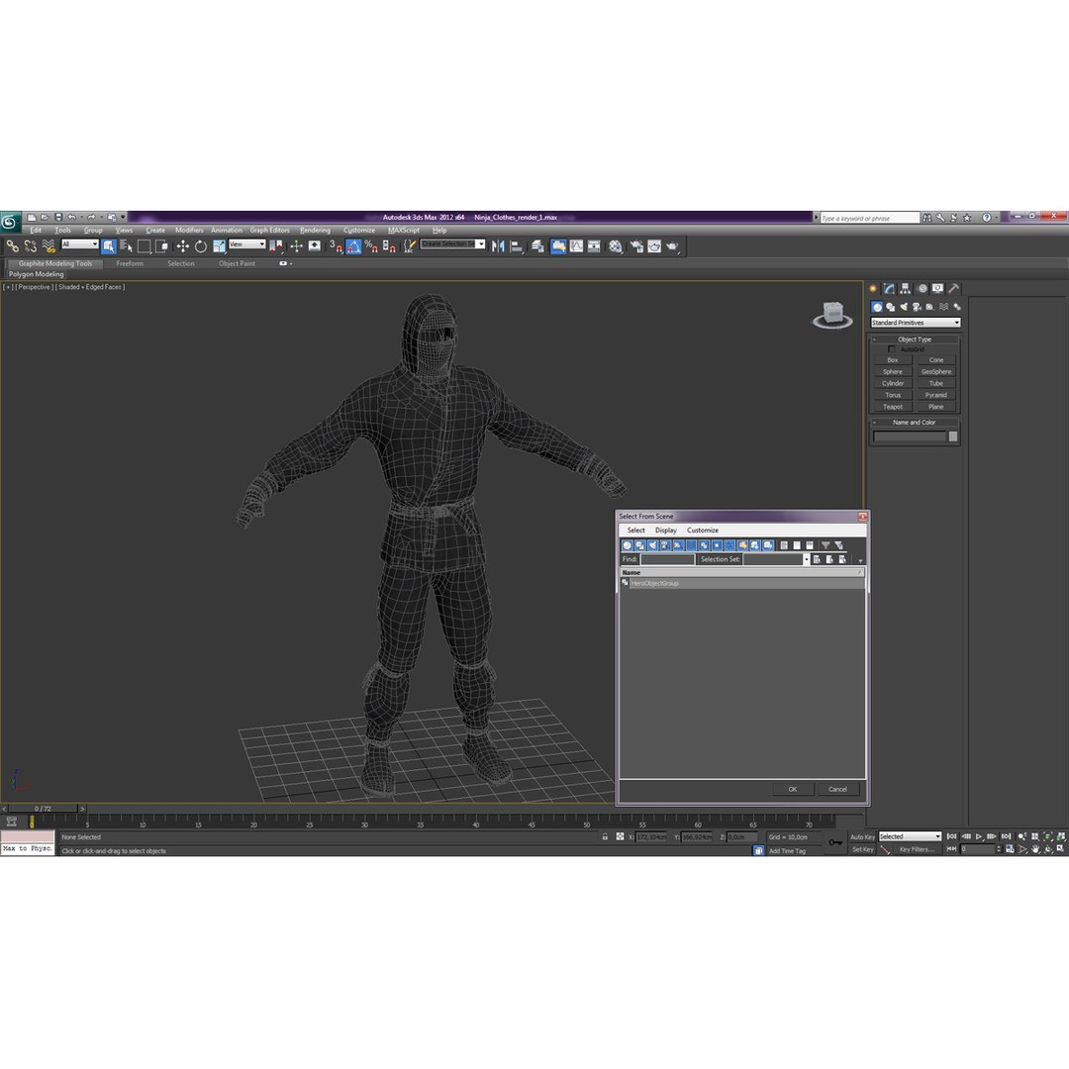Click the search keyword or phrase box
1069x1069 pixels.
point(869,218)
